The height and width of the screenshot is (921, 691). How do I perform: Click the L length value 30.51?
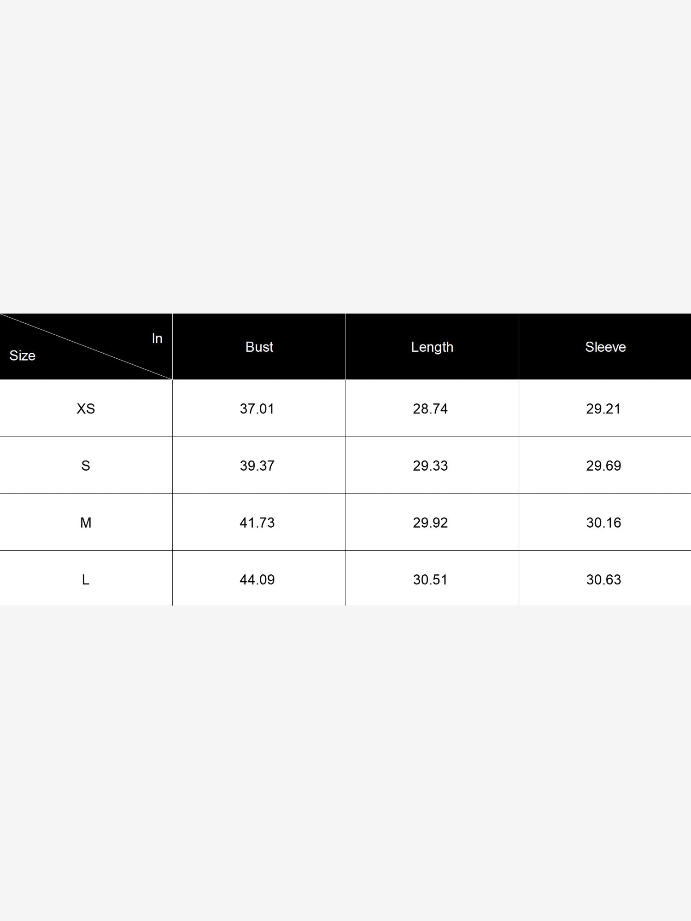(430, 580)
